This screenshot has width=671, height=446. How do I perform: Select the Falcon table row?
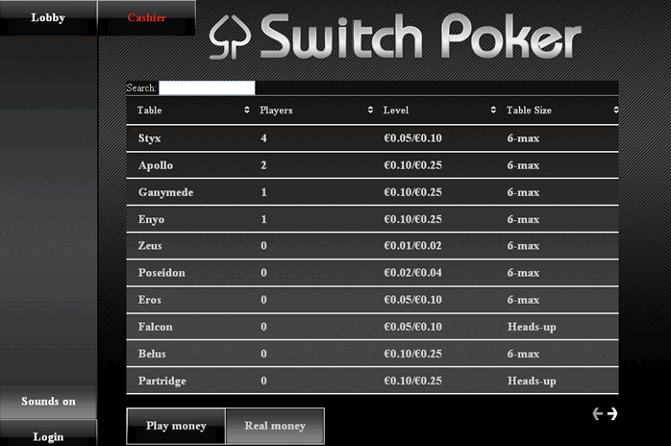pos(372,327)
